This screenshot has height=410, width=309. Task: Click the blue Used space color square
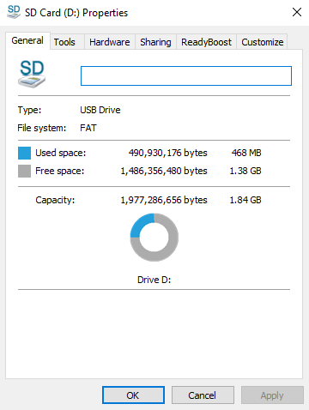tap(24, 153)
